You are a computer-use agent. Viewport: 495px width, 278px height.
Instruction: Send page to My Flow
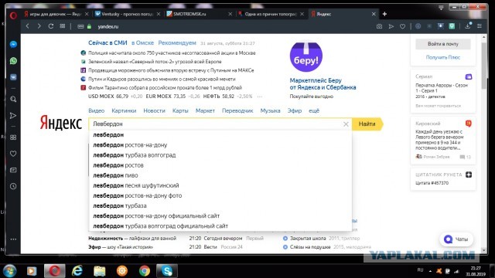pyautogui.click(x=391, y=26)
